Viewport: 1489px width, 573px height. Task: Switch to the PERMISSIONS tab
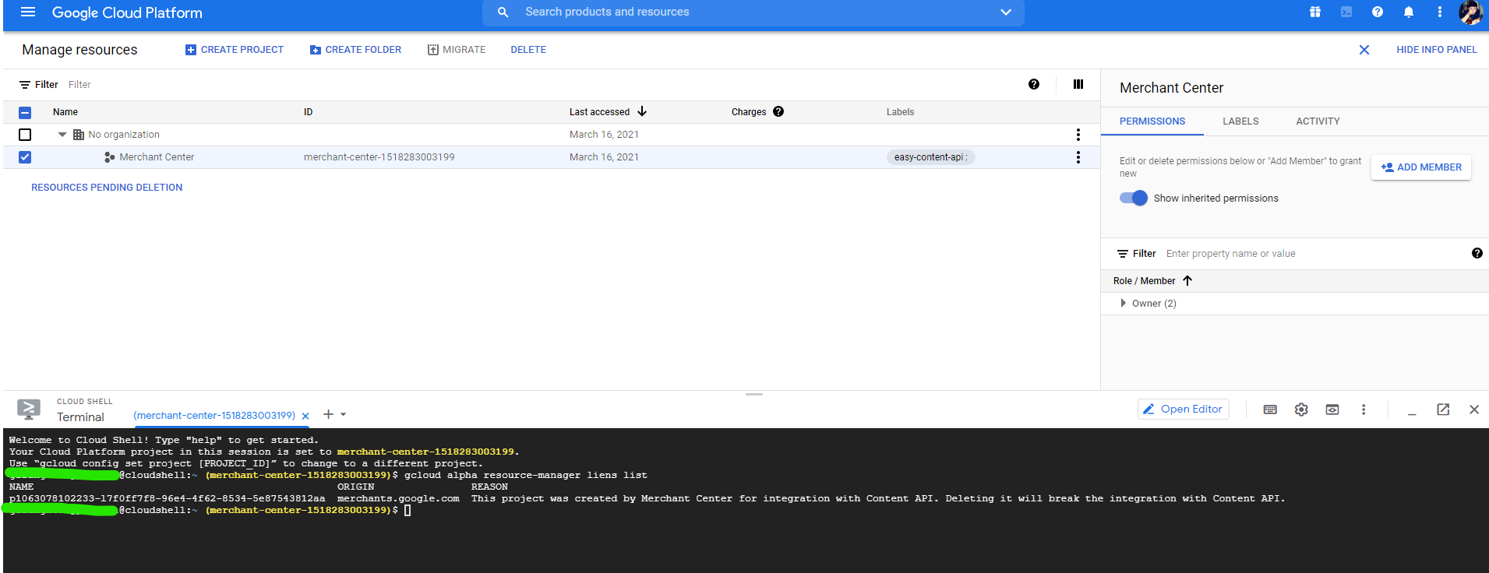click(x=1152, y=121)
